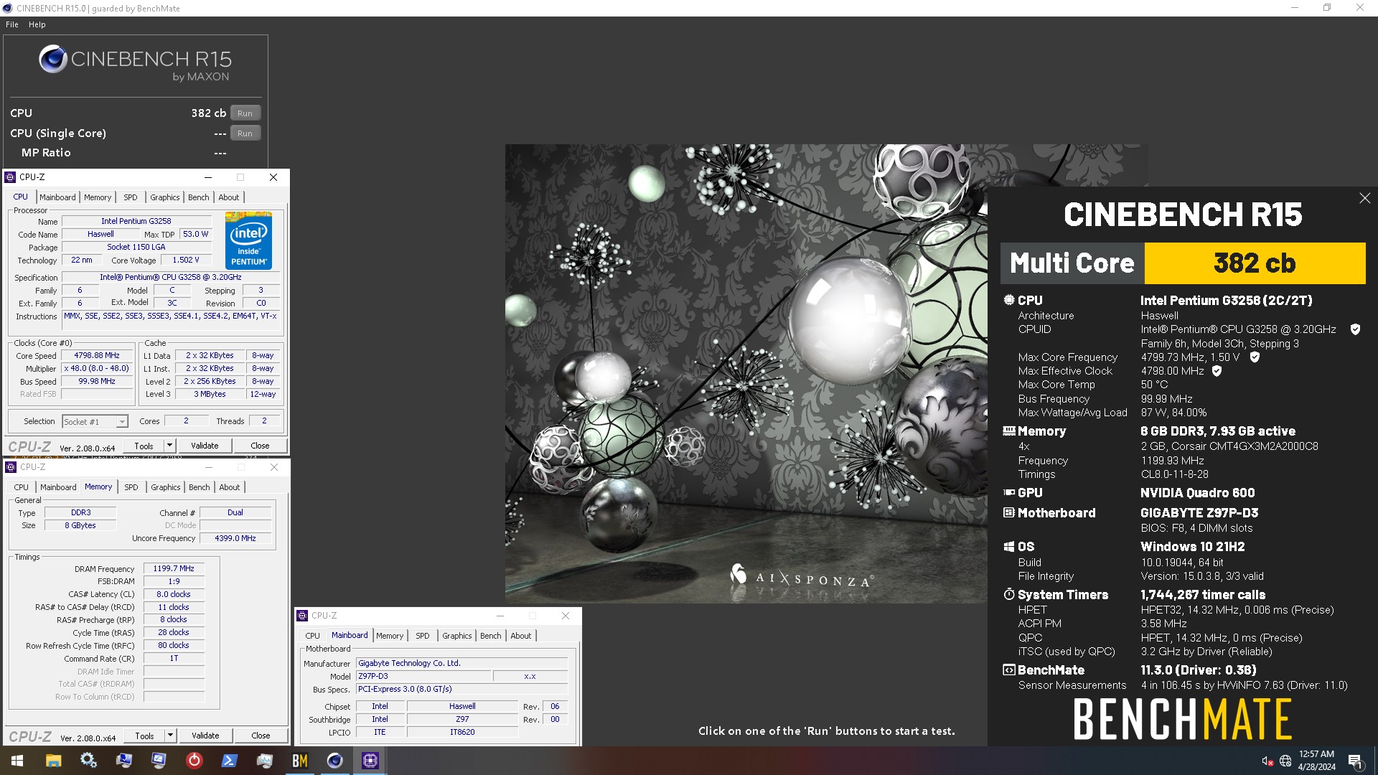Close the BenchMate result panel with the X
The height and width of the screenshot is (775, 1378).
tap(1364, 198)
